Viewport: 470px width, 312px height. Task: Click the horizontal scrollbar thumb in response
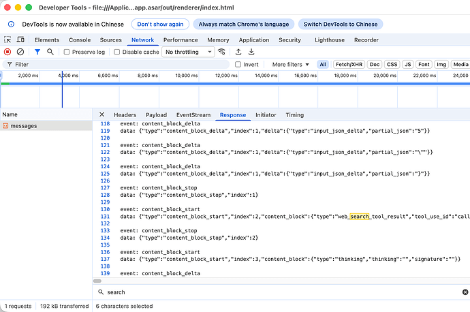tap(97, 281)
